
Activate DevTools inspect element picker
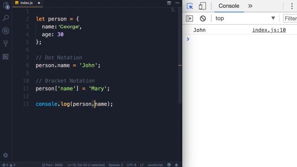click(190, 6)
